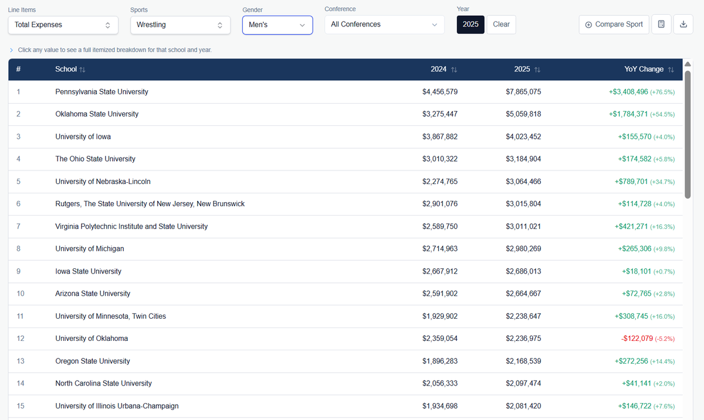Click Ohio State 2025 value $3,184,904
Viewport: 704px width, 420px height.
pyautogui.click(x=523, y=159)
